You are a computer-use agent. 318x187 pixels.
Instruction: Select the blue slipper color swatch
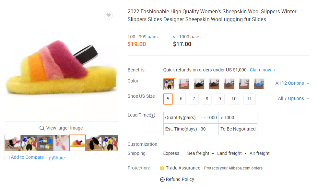259,84
